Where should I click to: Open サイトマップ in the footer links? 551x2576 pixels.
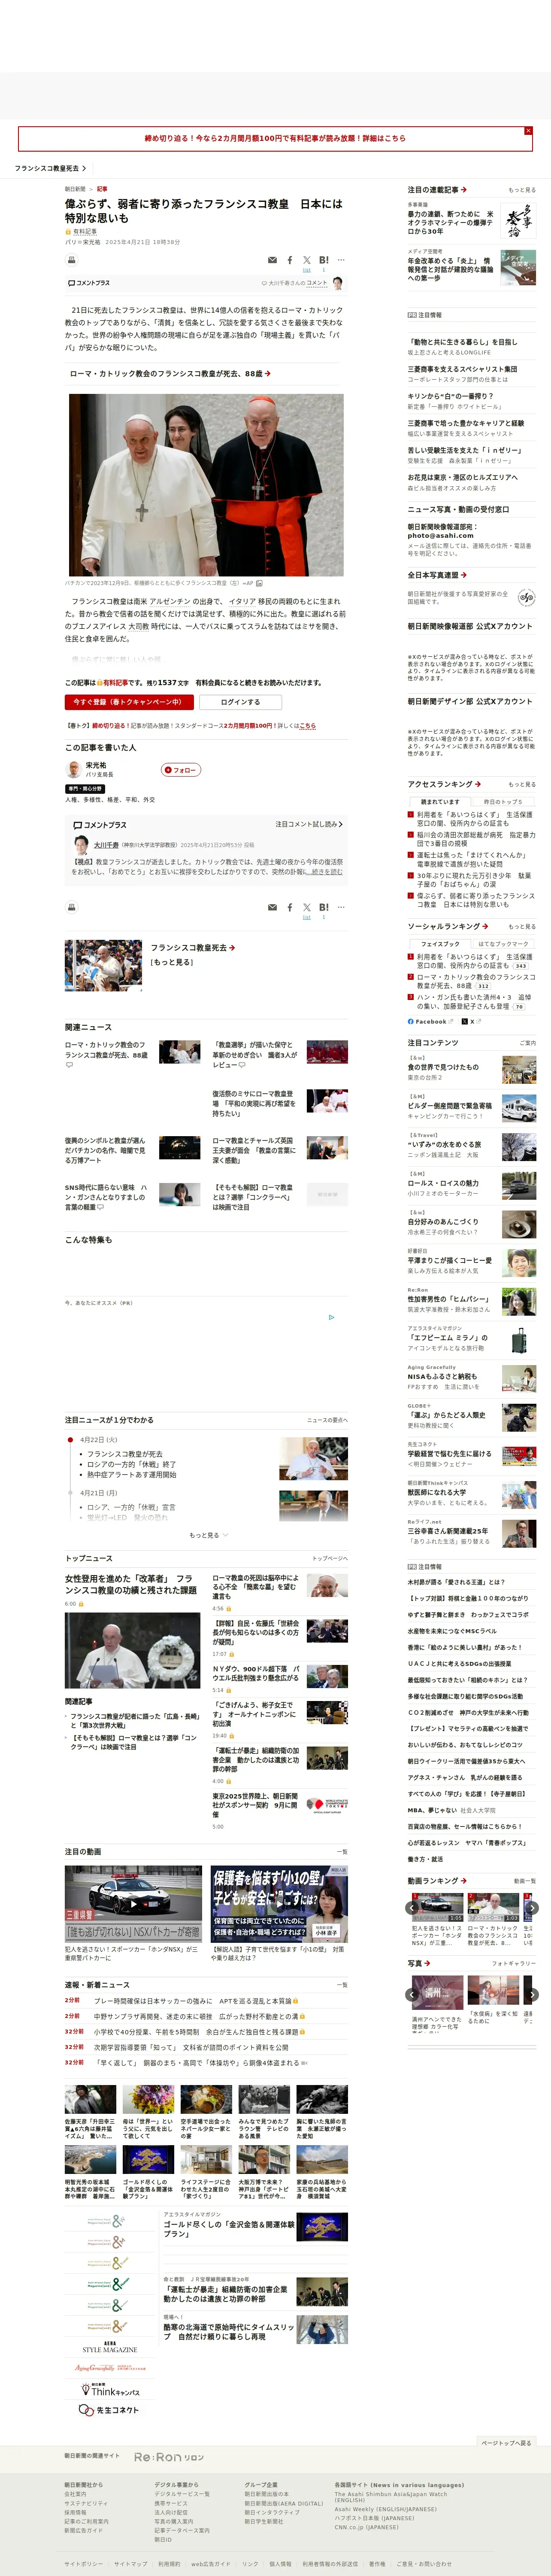click(131, 2563)
